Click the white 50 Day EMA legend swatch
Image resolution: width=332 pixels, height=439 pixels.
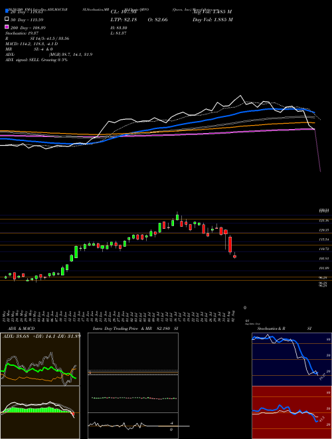pyautogui.click(x=7, y=19)
